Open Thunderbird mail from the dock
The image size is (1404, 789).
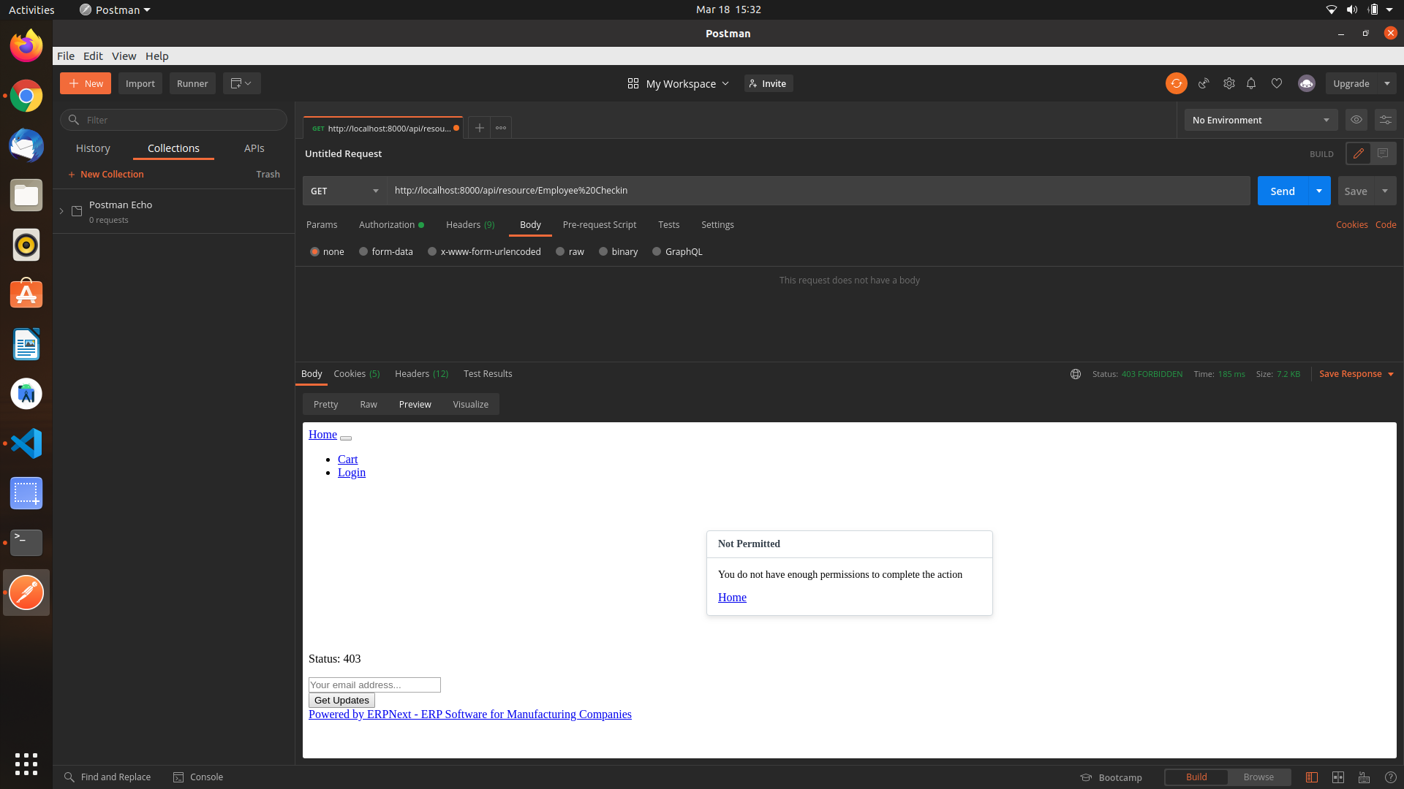coord(26,145)
